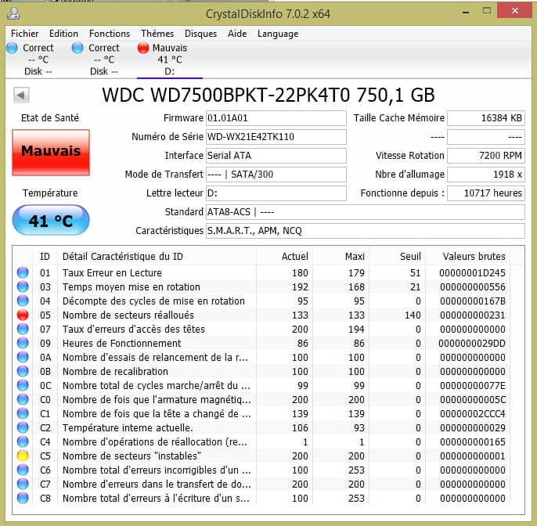Click status icon for Température interne actuelle
537x526 pixels.
coord(23,427)
